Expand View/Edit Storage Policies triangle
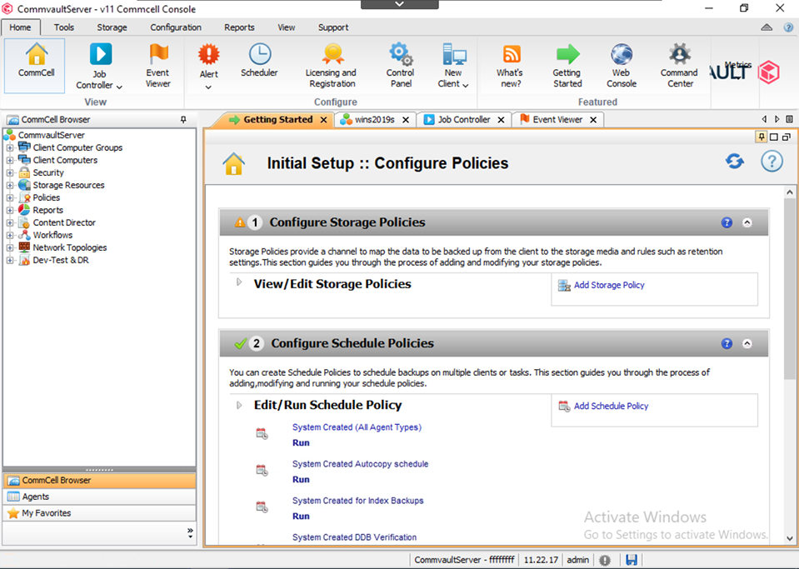The height and width of the screenshot is (569, 799). point(239,282)
